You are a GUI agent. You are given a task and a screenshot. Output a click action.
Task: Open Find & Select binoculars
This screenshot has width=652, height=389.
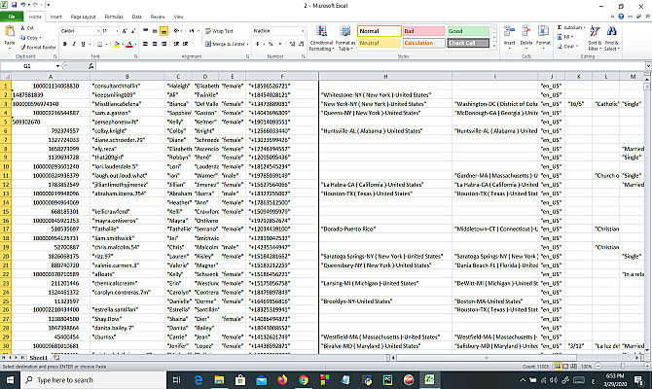(611, 38)
